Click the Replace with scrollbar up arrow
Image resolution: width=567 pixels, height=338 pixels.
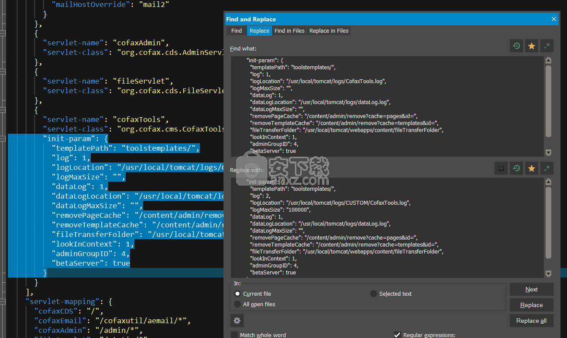tap(548, 182)
